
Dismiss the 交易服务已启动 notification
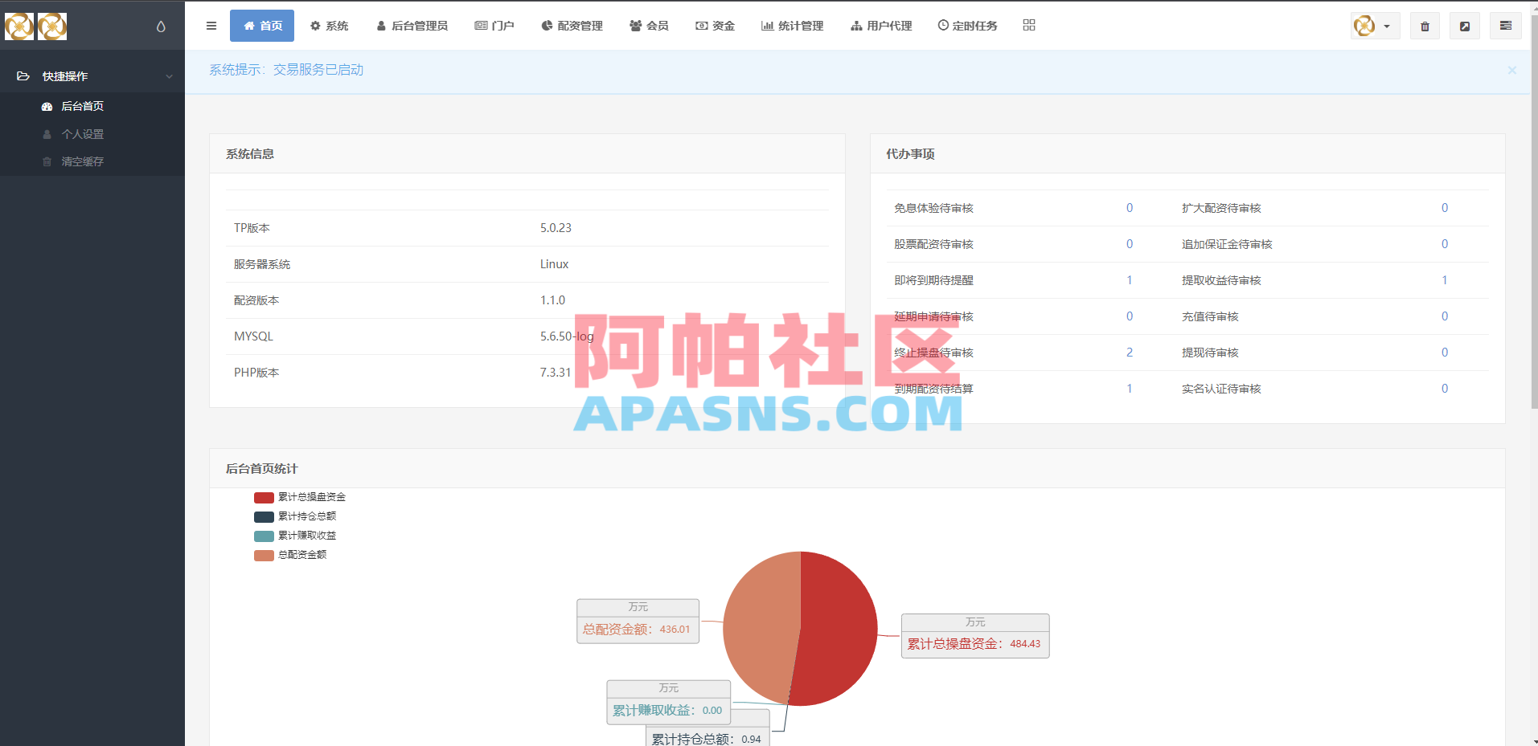coord(1512,70)
